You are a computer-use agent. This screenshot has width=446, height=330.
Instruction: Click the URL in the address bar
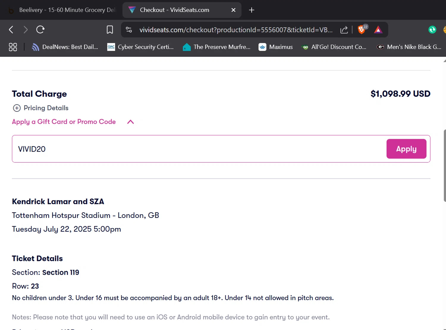(236, 30)
